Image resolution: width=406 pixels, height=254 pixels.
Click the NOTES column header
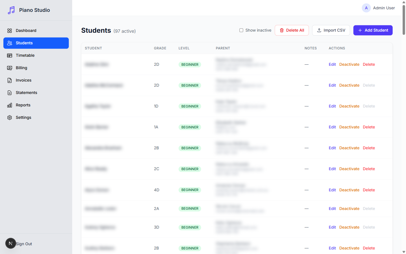tap(311, 48)
